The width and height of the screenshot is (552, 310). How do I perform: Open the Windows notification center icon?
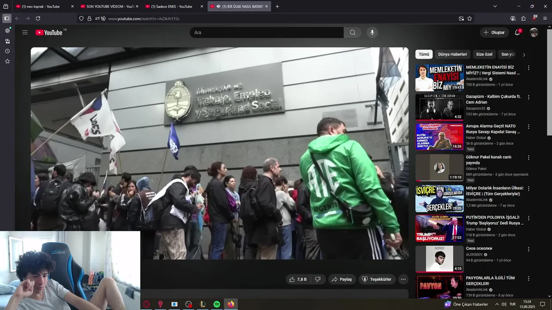pos(543,304)
